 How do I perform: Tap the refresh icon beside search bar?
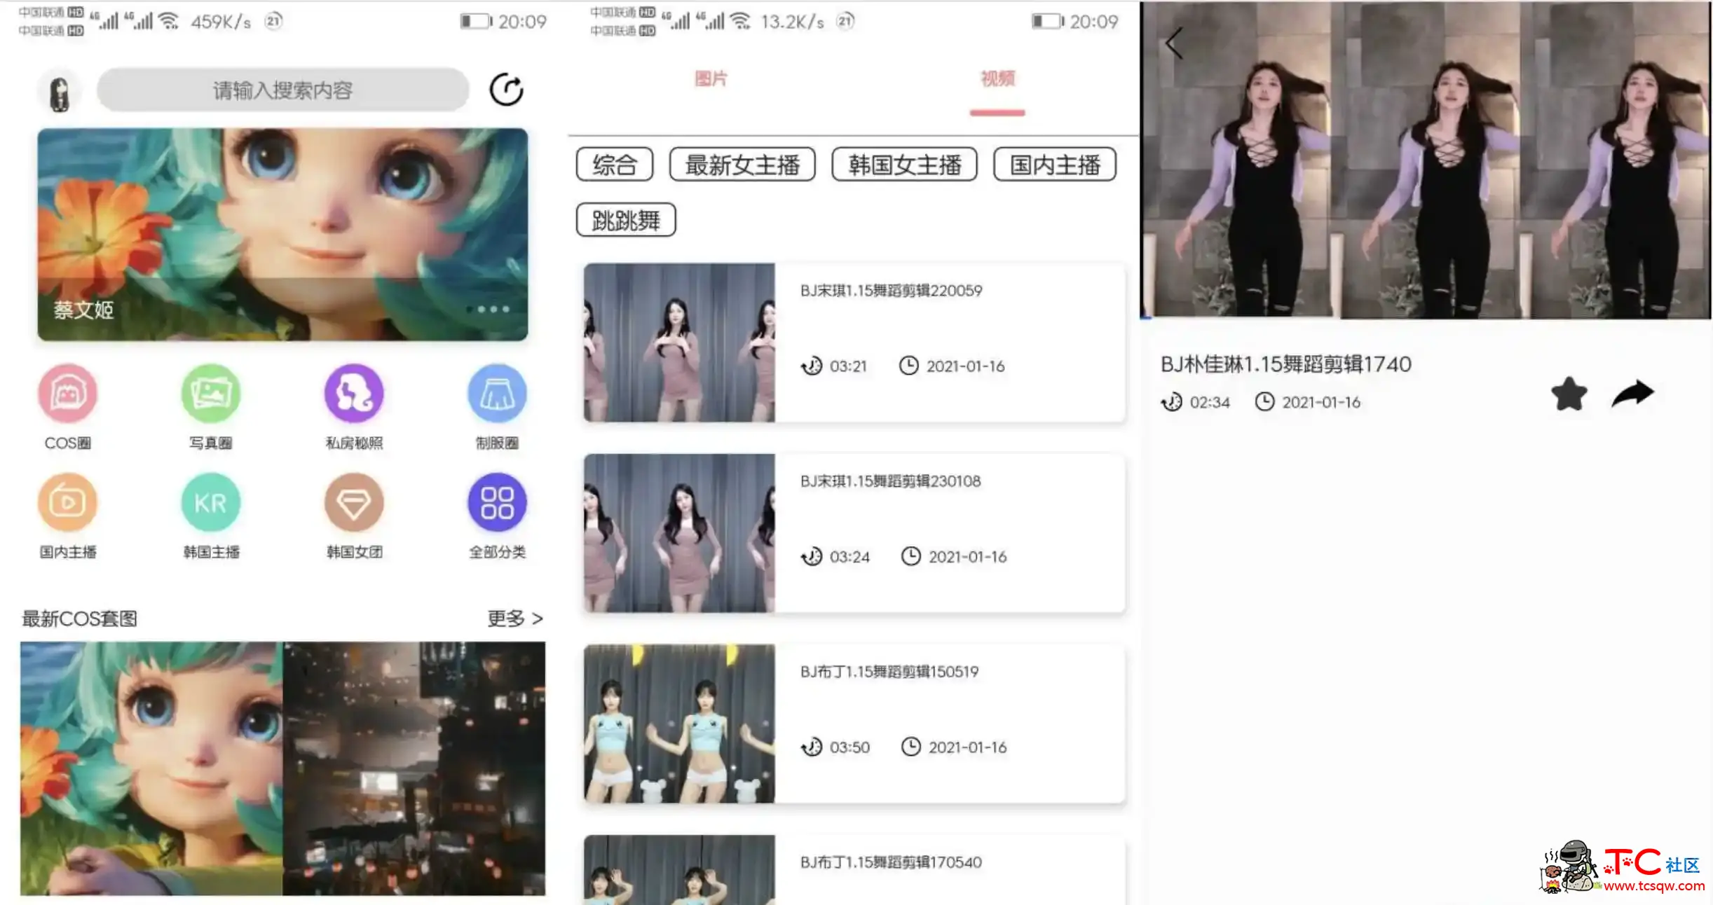506,90
